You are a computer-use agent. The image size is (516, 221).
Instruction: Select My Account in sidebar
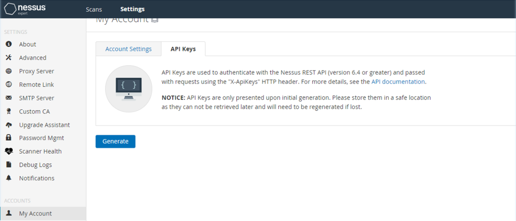(43, 213)
